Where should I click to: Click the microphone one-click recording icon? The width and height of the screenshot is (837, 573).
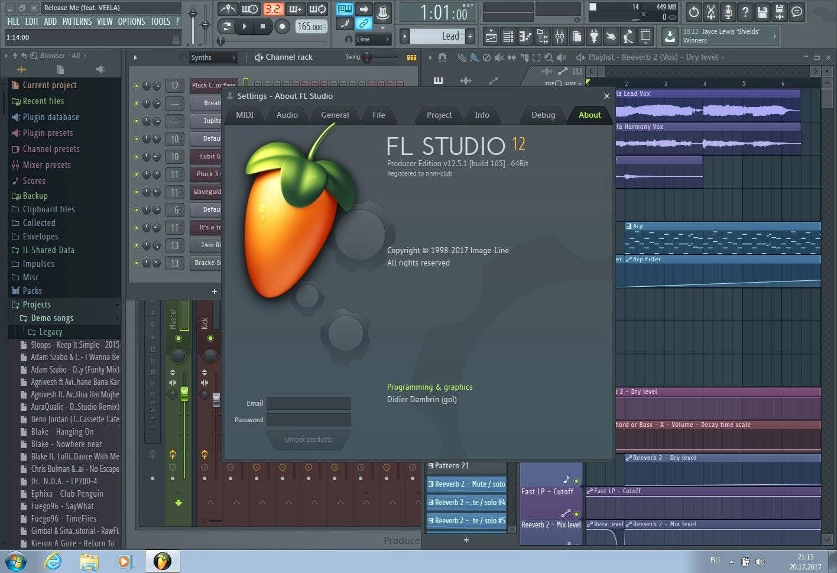pos(728,11)
